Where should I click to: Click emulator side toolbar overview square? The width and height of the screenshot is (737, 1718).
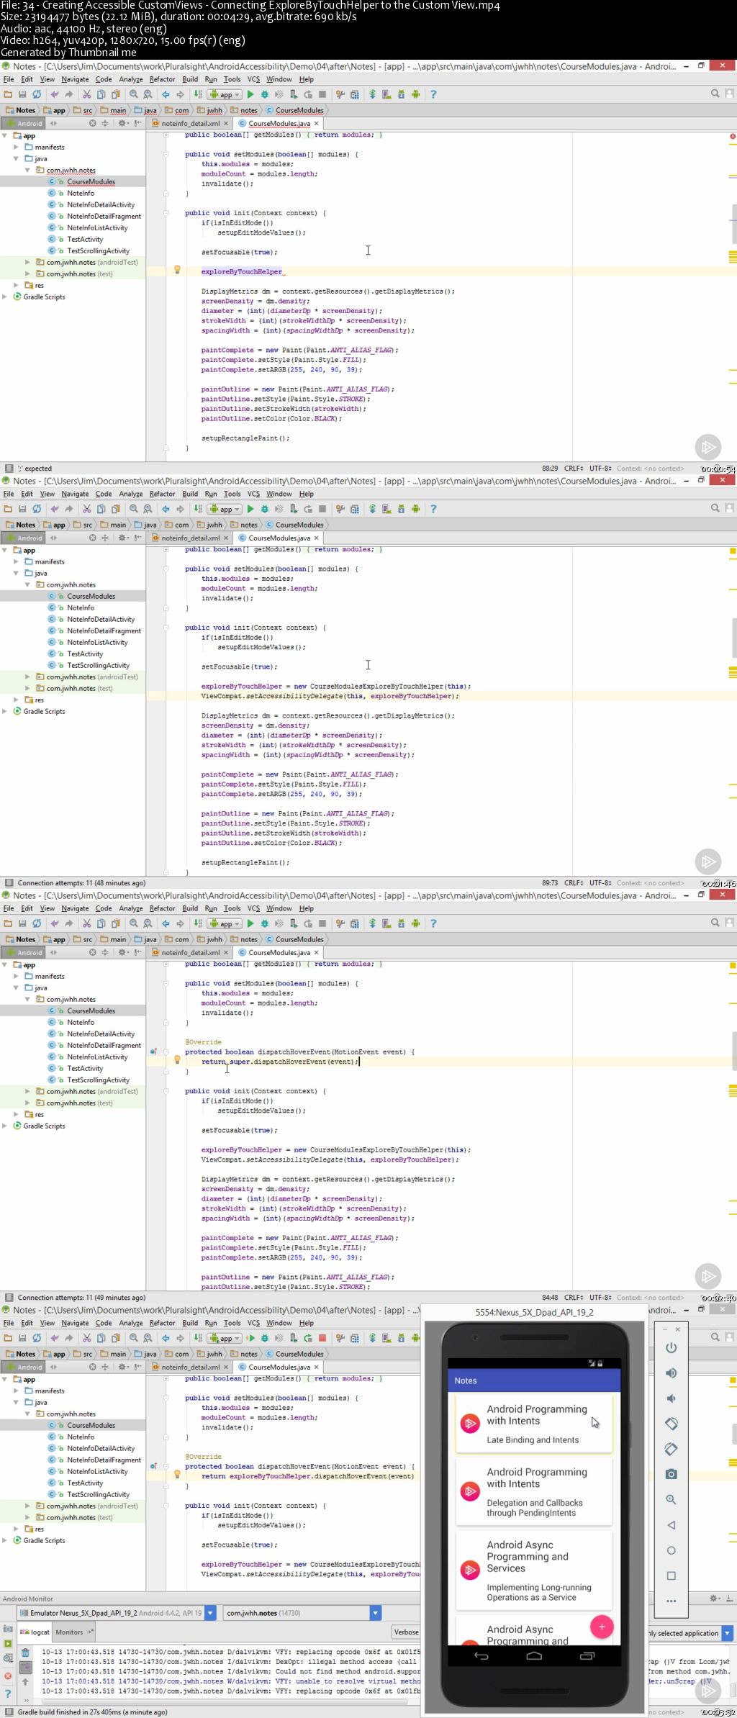[x=671, y=1575]
